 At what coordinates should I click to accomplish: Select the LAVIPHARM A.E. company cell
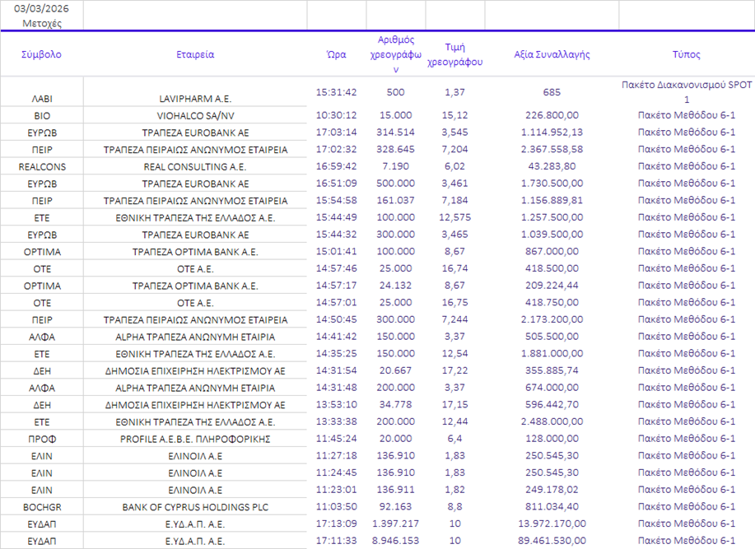[195, 99]
